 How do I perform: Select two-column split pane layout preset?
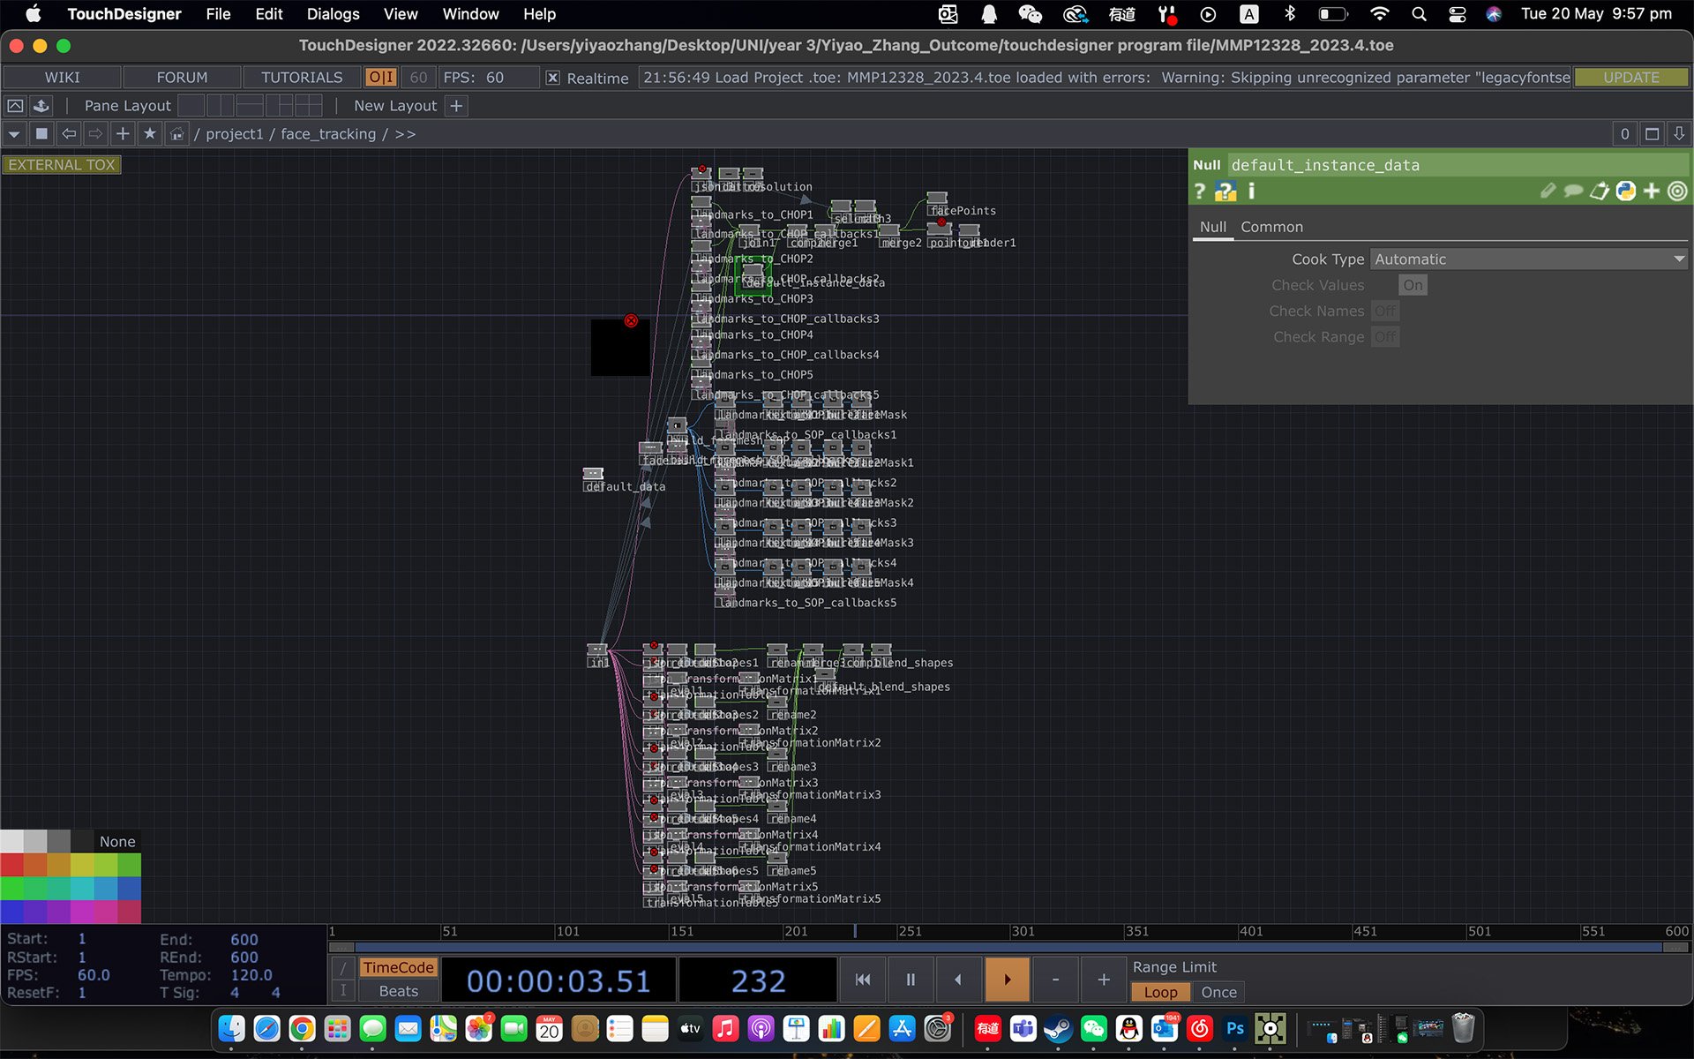point(221,106)
